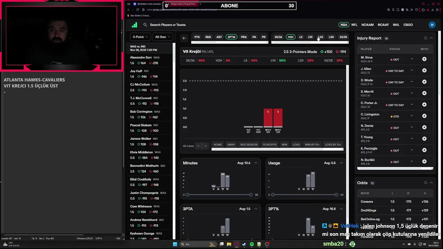Add J. Allen with plus icon
This screenshot has width=443, height=249.
[x=424, y=71]
